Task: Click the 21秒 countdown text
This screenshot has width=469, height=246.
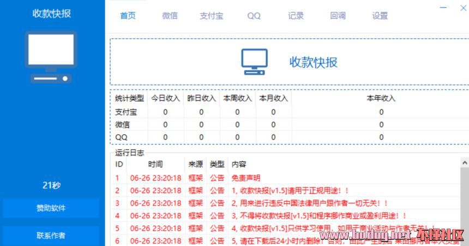Action: pos(51,185)
